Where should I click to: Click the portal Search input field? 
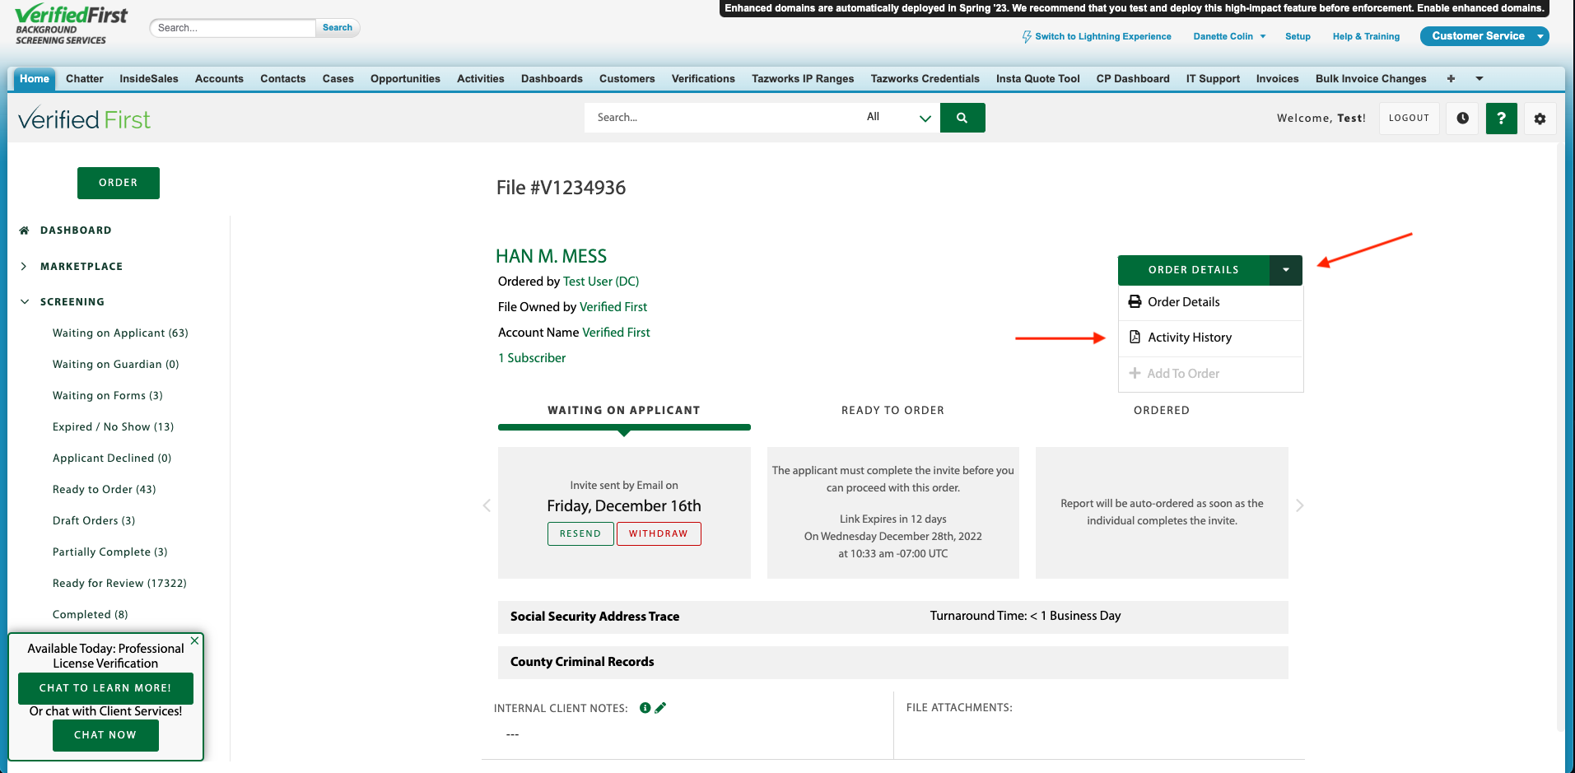721,118
